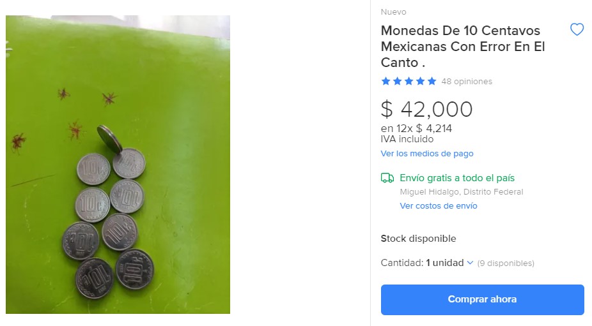Viewport: 592px width, 326px height.
Task: Click the quantity dropdown chevron arrow
Action: (470, 263)
